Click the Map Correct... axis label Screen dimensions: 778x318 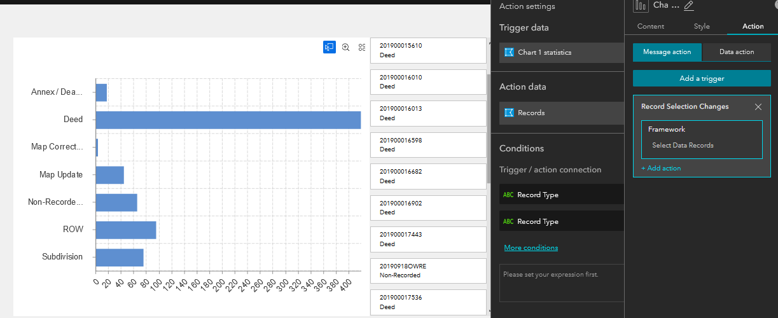tap(57, 147)
